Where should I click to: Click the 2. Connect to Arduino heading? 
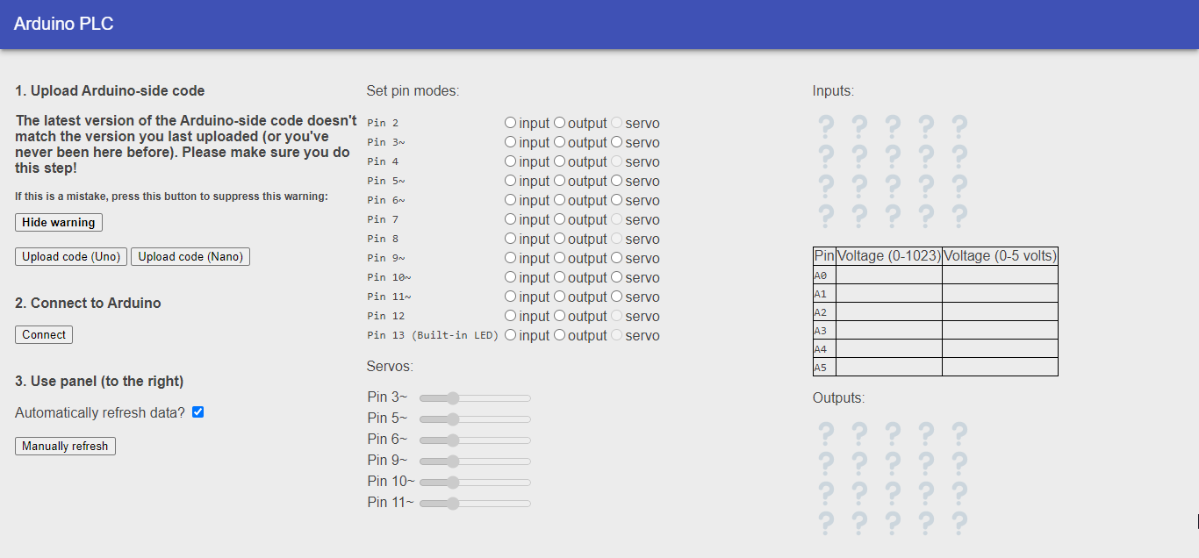pyautogui.click(x=88, y=303)
